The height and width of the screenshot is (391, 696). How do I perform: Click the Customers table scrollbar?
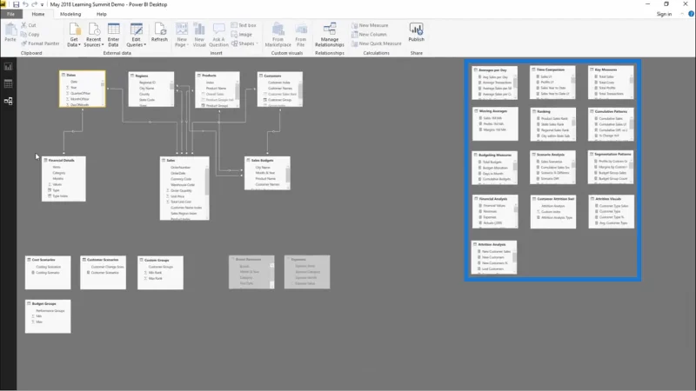300,93
